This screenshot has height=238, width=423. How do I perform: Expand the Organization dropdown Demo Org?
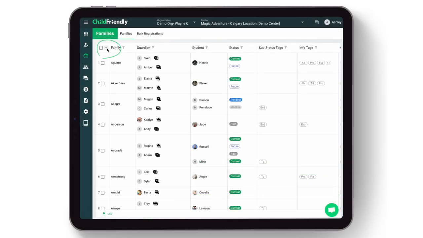pyautogui.click(x=194, y=22)
